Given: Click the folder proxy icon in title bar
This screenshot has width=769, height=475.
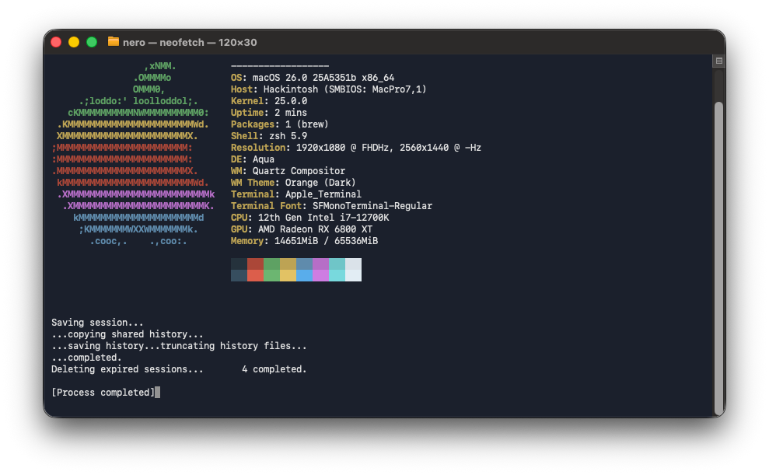Looking at the screenshot, I should tap(114, 42).
